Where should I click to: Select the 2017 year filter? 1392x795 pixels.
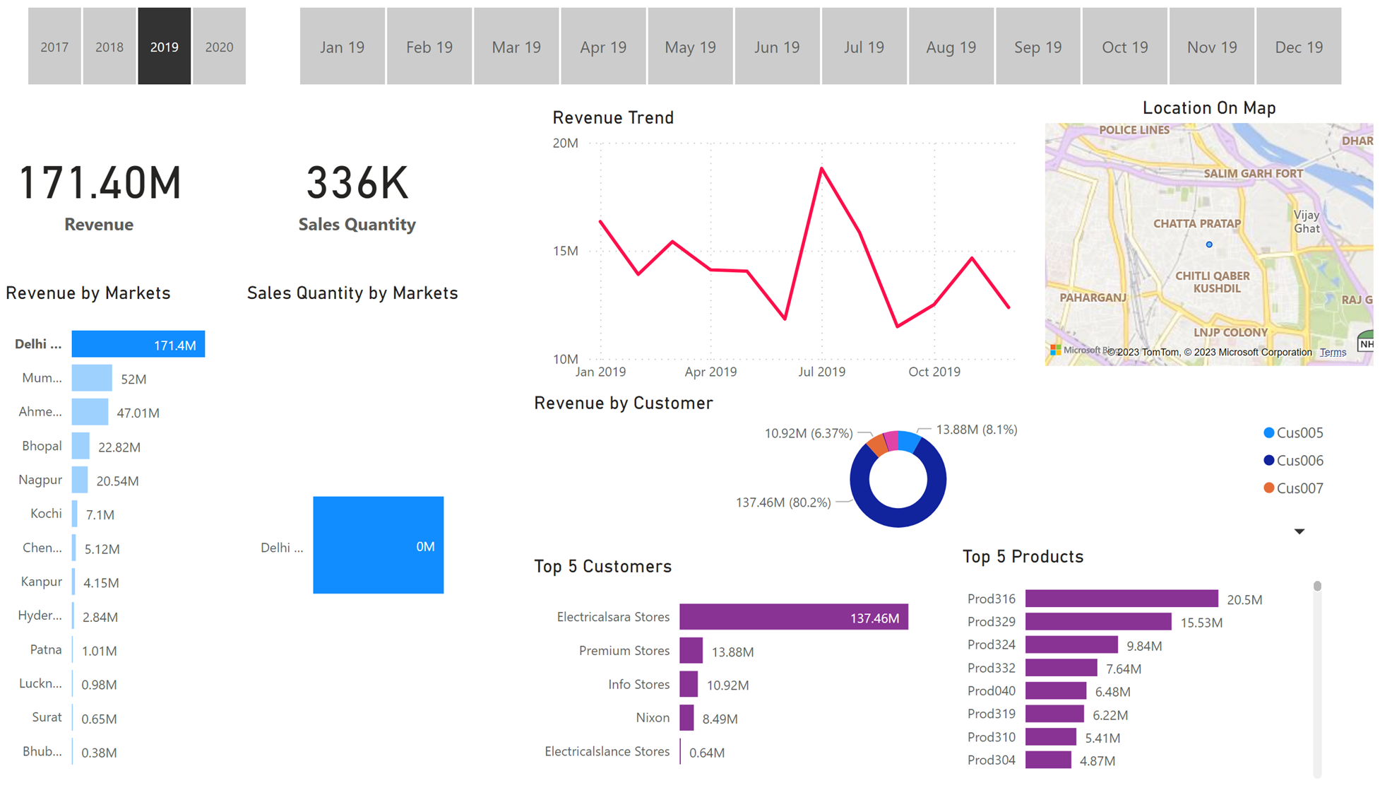point(54,46)
